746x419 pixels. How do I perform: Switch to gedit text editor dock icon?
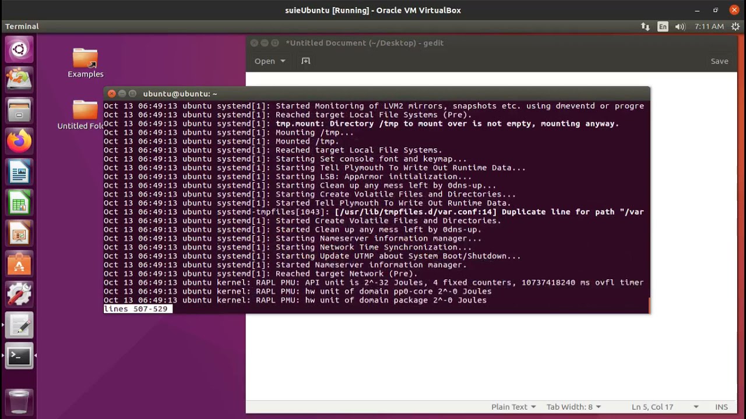[19, 325]
